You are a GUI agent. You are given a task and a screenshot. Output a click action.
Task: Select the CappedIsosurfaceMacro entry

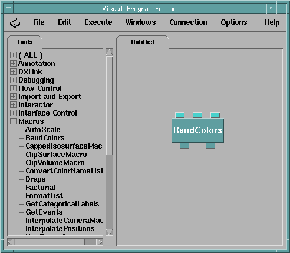[64, 146]
